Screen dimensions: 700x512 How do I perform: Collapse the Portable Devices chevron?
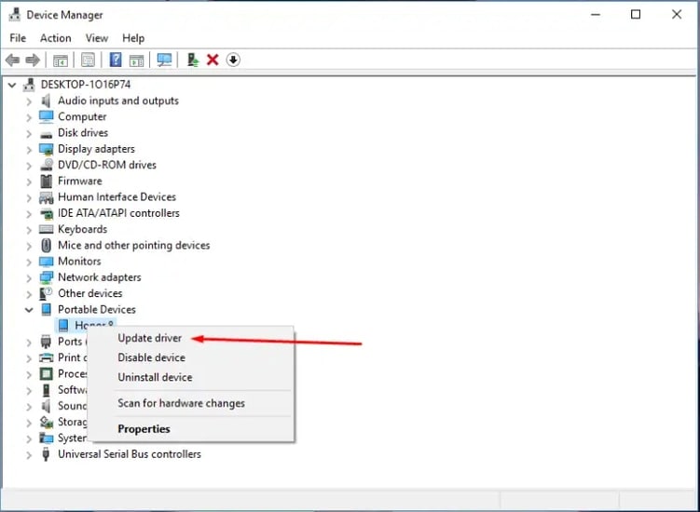(x=29, y=310)
